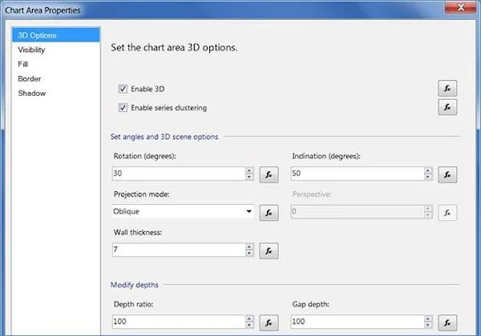Decrease Wall thickness with down arrow

249,253
